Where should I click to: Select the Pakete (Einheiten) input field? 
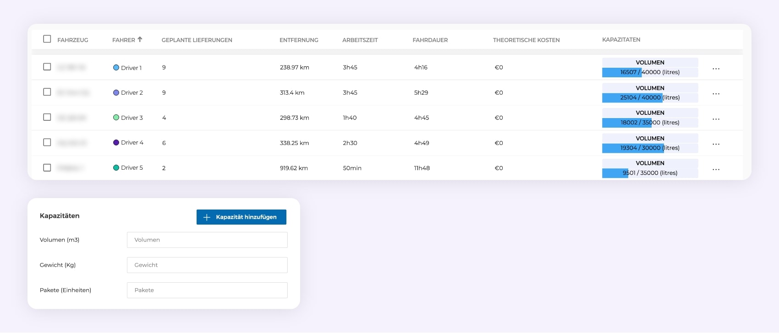[207, 290]
